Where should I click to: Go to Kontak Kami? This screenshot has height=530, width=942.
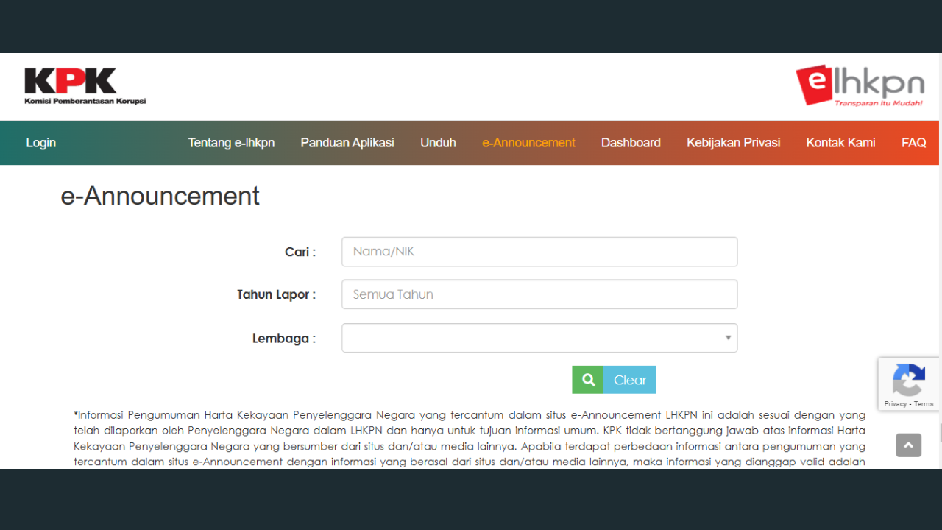[x=840, y=143]
